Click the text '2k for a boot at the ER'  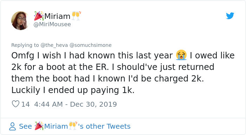point(60,67)
